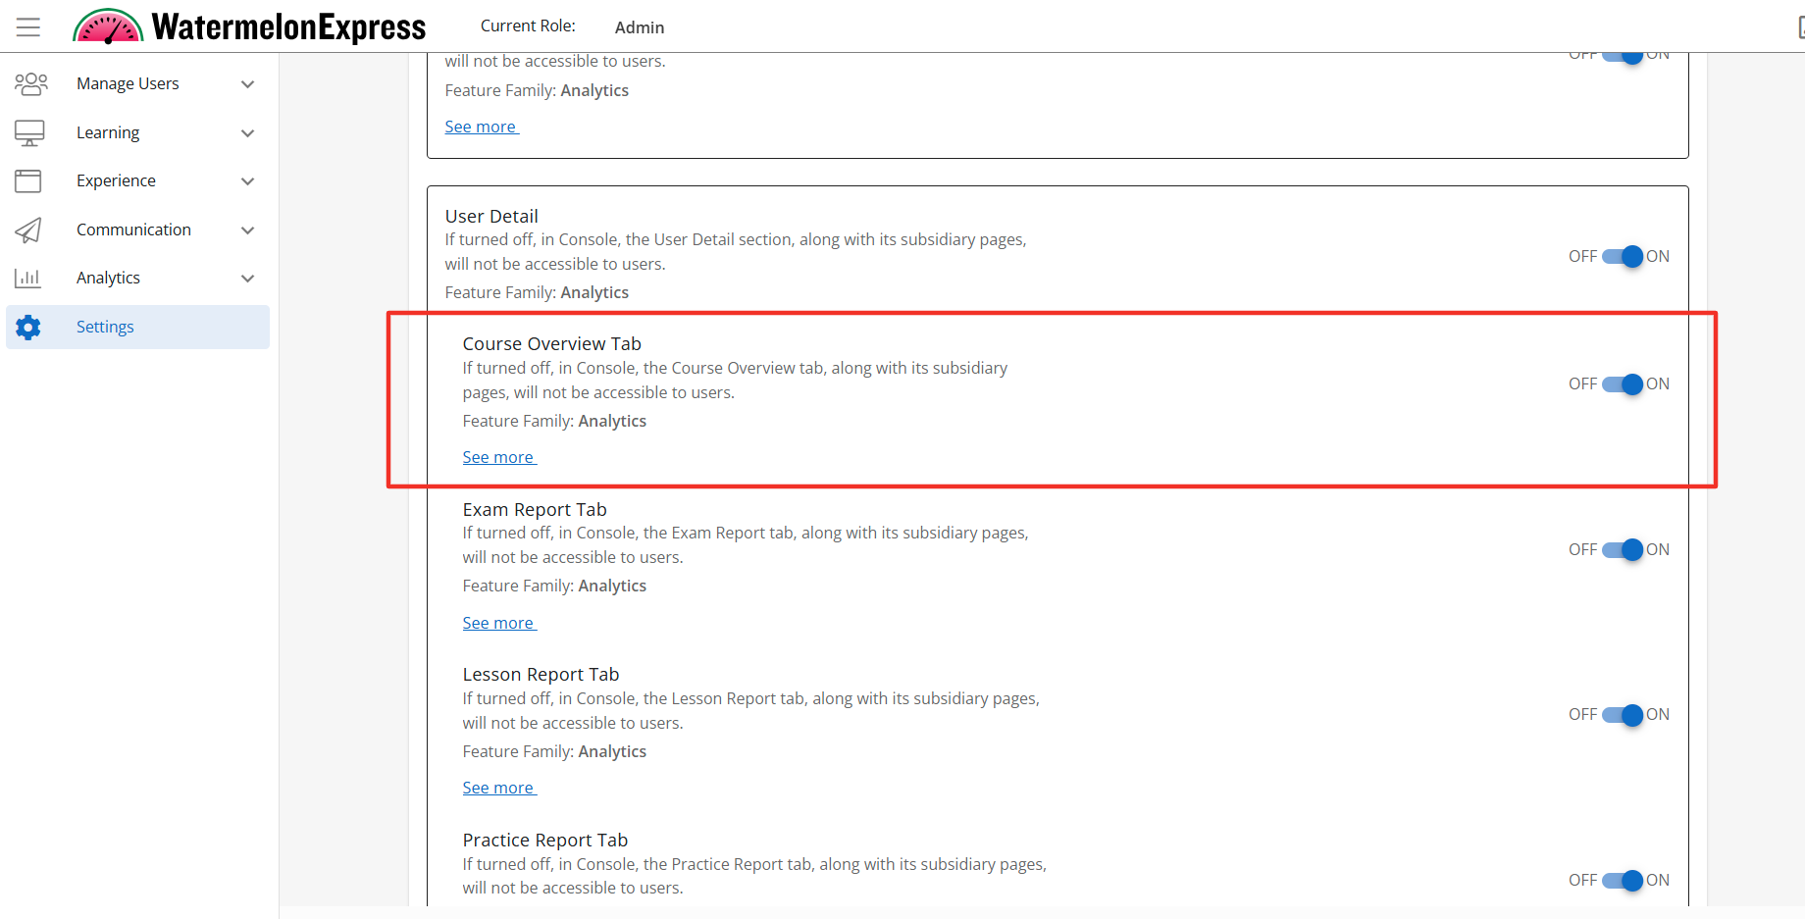Open the Settings menu item
Screen dimensions: 1805x919
click(105, 327)
